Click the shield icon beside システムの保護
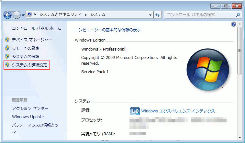 [7, 57]
